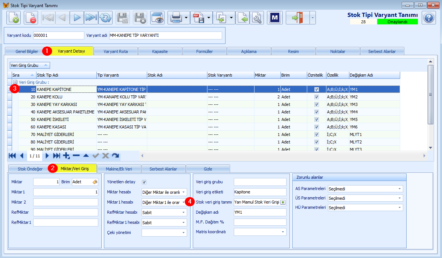This screenshot has width=442, height=258.
Task: Click the new record icon in toolbar
Action: tap(14, 18)
